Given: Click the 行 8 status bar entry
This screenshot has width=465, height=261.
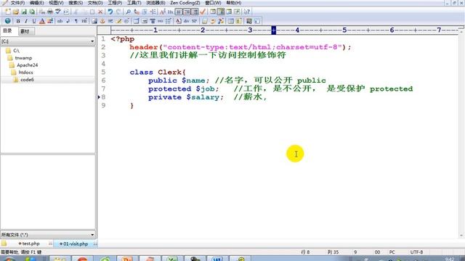Looking at the screenshot, I should [305, 252].
